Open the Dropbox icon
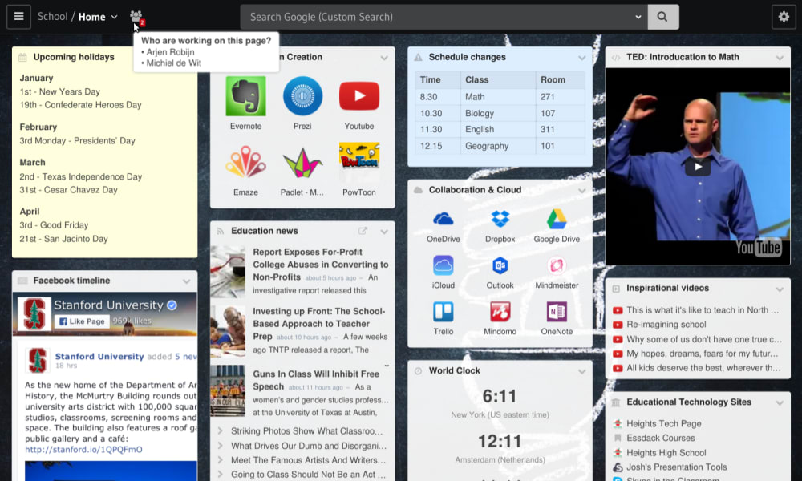The image size is (802, 481). (500, 220)
